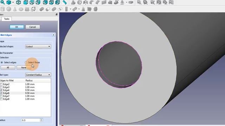This screenshot has width=225, height=126.
Task: Uncheck the Edge4 checkbox
Action: click(1, 90)
